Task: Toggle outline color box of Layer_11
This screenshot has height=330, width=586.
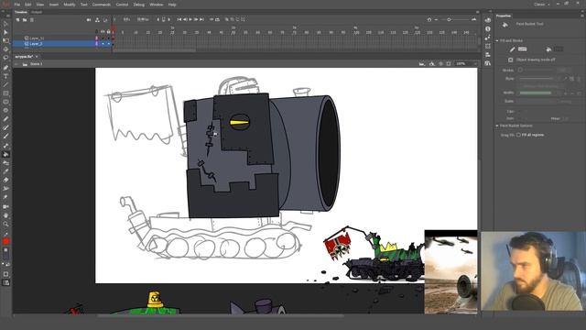Action: click(x=97, y=38)
